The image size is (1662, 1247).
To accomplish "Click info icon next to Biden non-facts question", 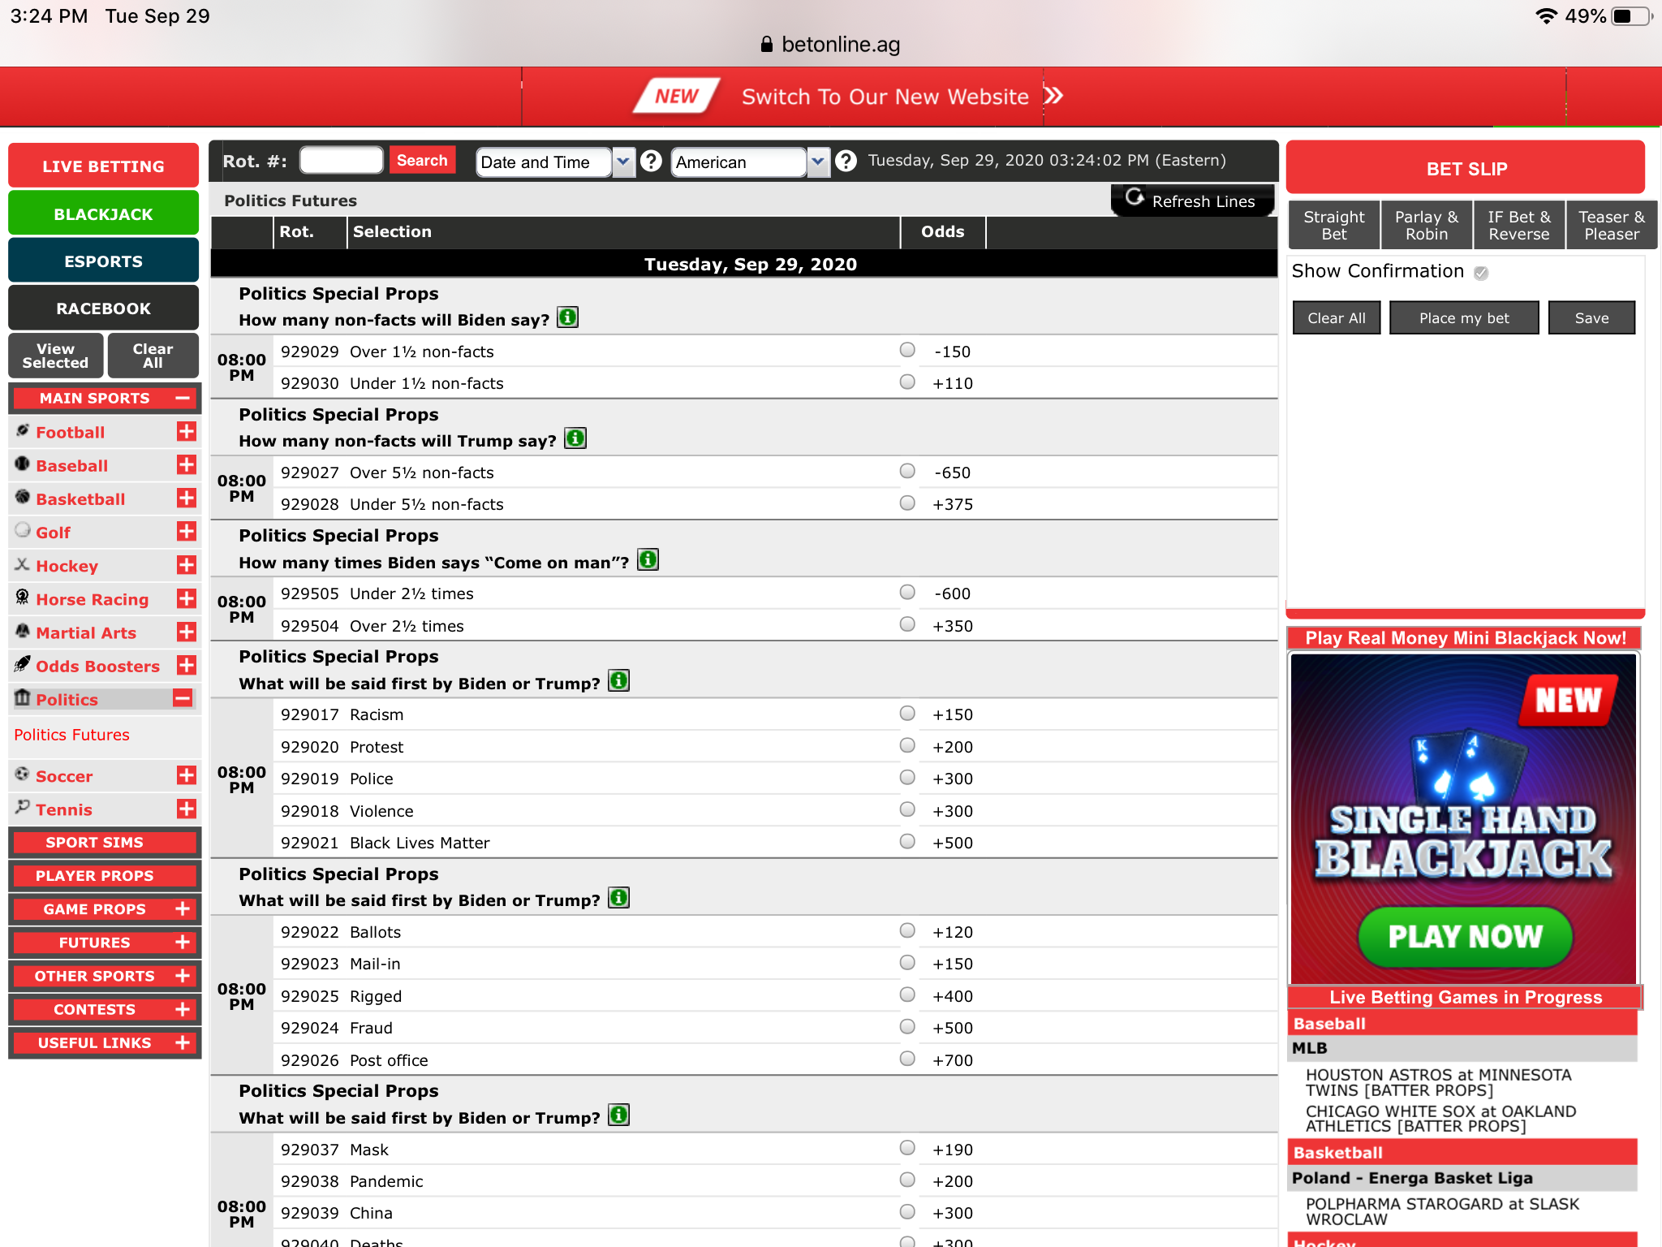I will 568,317.
